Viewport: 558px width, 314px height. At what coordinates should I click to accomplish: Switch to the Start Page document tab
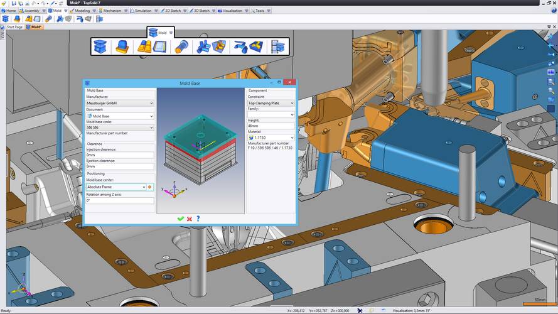(x=14, y=27)
